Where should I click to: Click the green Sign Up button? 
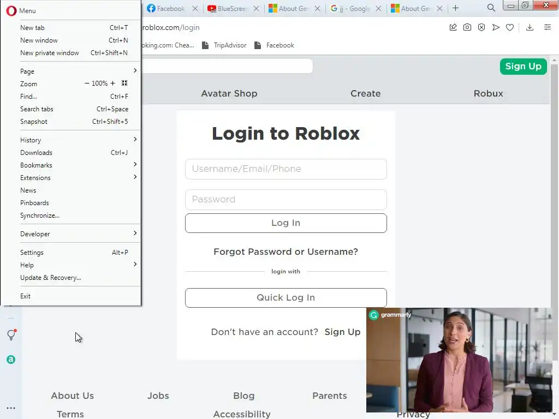point(523,66)
